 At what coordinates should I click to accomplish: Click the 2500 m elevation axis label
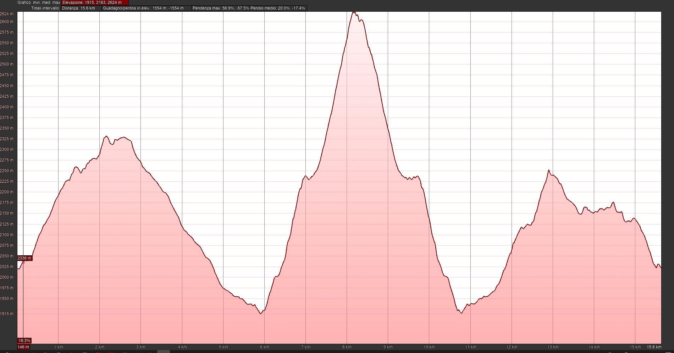pyautogui.click(x=7, y=64)
